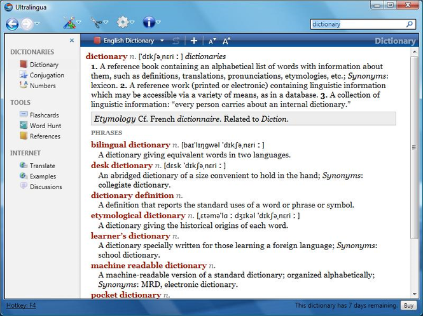Click the TOOLS sidebar heading
Screen dimensions: 423x316
pos(20,103)
